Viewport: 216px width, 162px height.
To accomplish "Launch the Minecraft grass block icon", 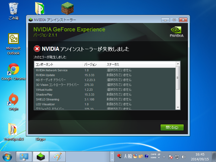I will [x=67, y=8].
